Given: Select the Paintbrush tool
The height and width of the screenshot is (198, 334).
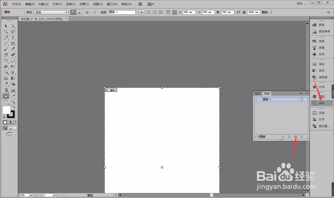Looking at the screenshot, I should click(x=6, y=49).
